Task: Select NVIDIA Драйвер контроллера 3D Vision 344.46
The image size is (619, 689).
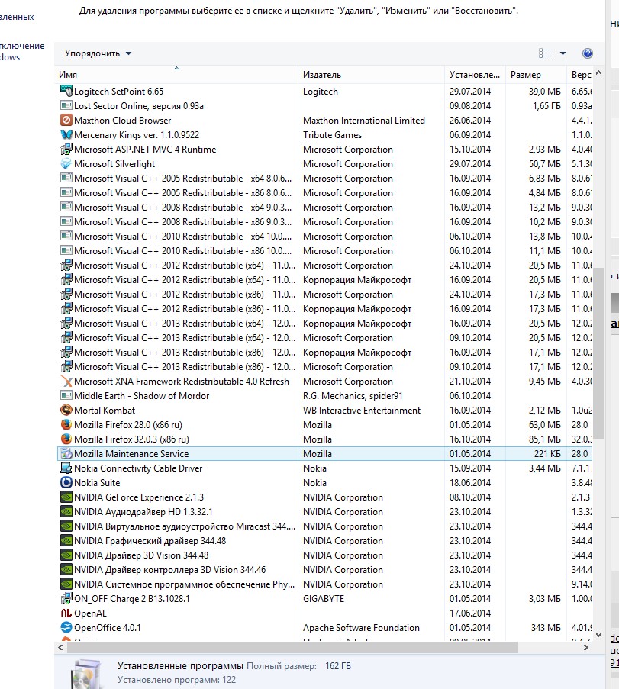Action: (325, 569)
